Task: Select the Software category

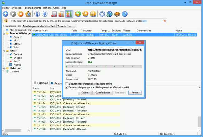Action: 18,44
